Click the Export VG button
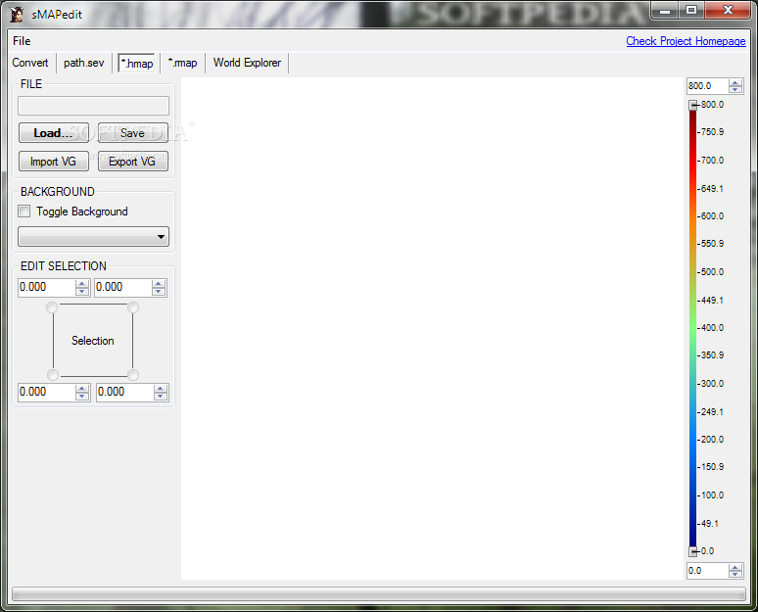Viewport: 758px width, 612px height. point(133,161)
